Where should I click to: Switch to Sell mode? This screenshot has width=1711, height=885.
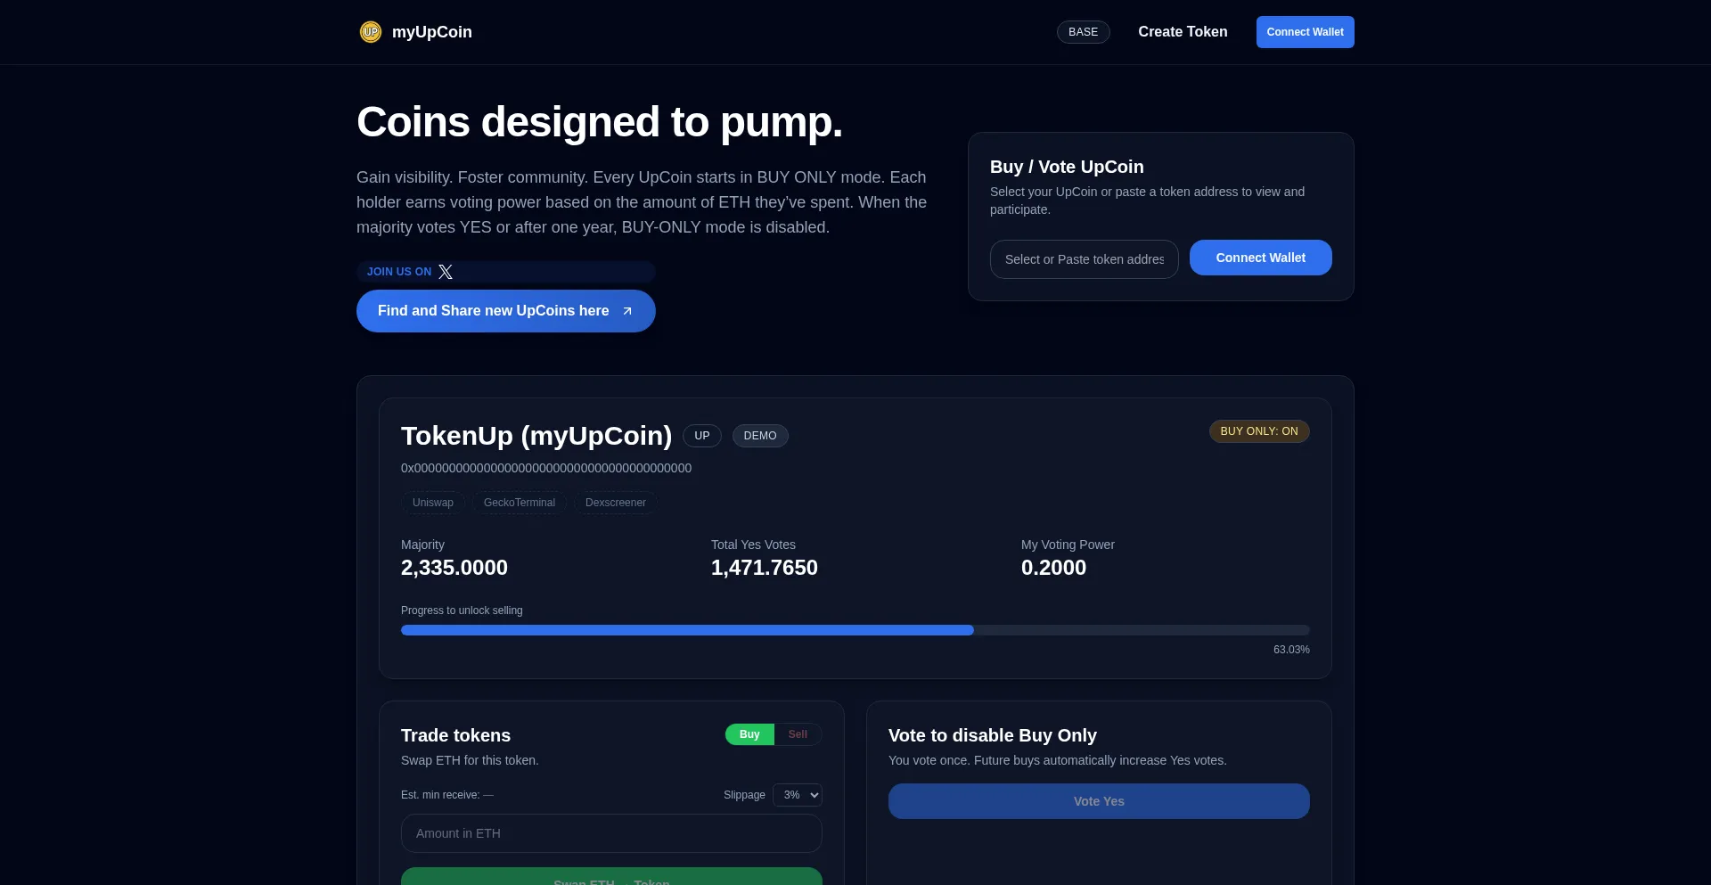tap(797, 734)
